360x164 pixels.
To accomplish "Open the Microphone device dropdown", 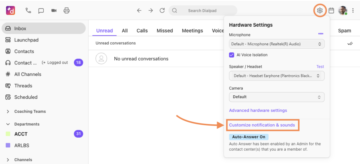I will (x=277, y=44).
